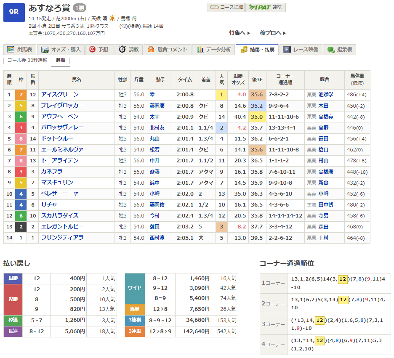
Task: Click the blue 9R race number badge
Action: (x=14, y=12)
